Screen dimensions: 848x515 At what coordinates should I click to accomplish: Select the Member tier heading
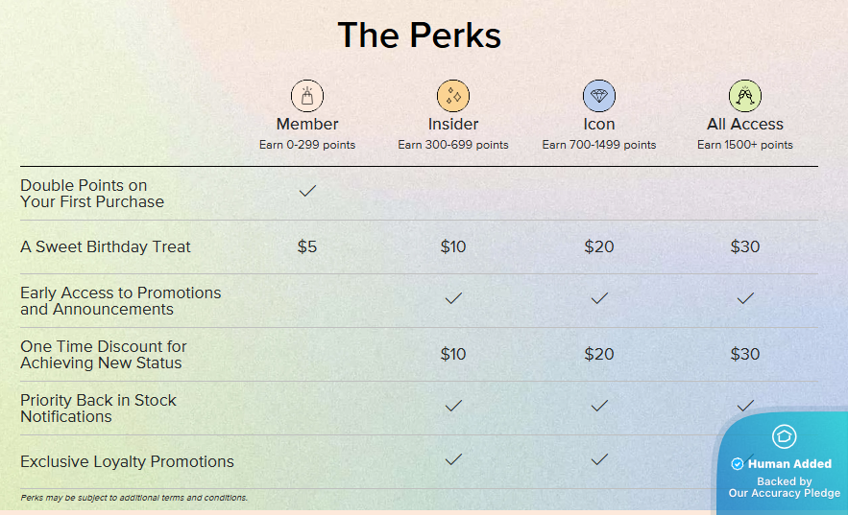pyautogui.click(x=307, y=124)
